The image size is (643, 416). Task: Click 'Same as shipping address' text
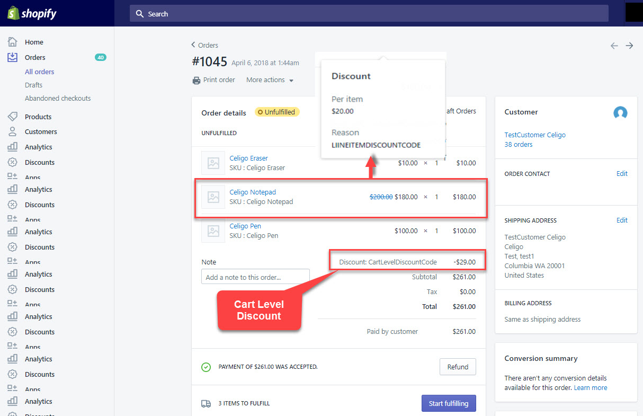click(x=542, y=319)
